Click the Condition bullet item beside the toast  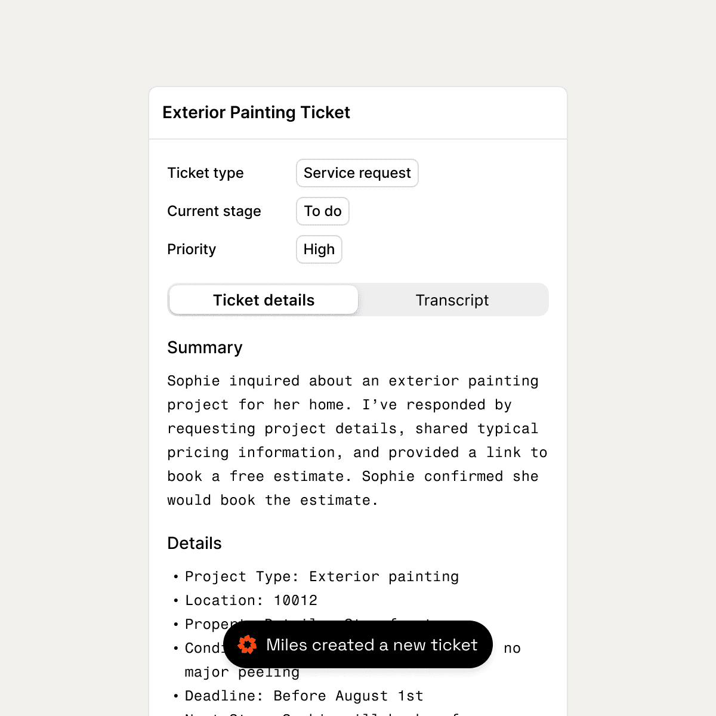pyautogui.click(x=203, y=648)
